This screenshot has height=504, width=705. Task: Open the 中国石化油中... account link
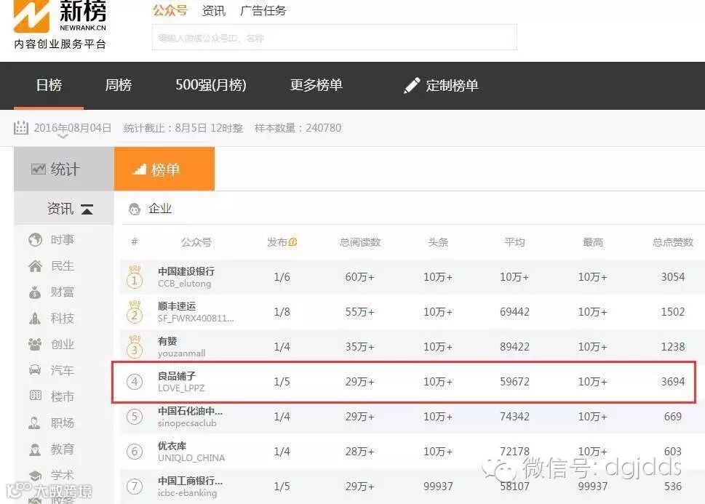[190, 411]
